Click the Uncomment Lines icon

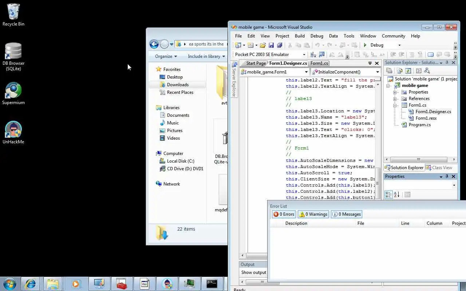point(420,55)
